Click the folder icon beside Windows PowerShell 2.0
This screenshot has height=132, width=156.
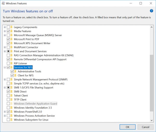pos(11,112)
